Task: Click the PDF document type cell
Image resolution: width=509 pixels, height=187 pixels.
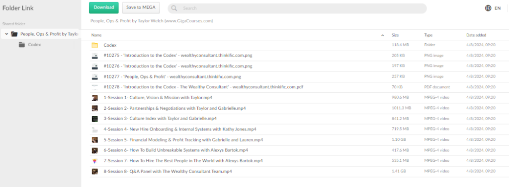Action: coord(437,87)
